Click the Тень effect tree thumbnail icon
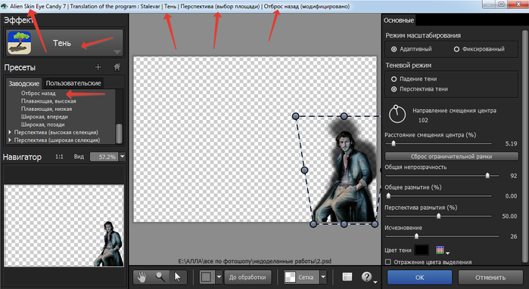 [20, 43]
